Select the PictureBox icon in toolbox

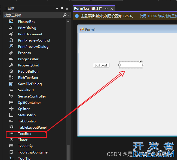coord(11,21)
